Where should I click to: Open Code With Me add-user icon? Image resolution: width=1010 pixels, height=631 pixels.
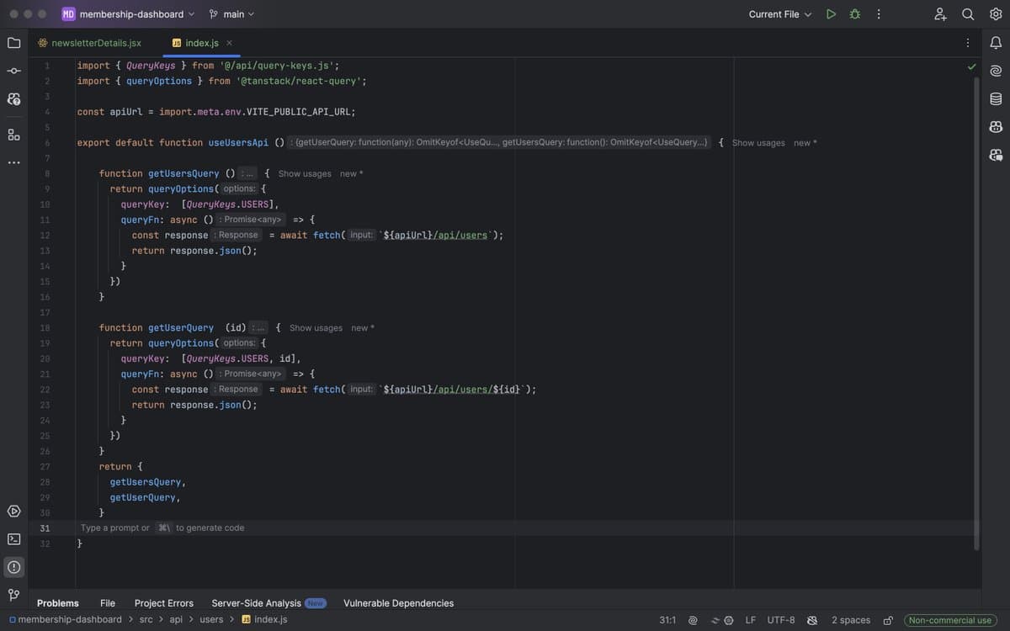[x=941, y=14]
